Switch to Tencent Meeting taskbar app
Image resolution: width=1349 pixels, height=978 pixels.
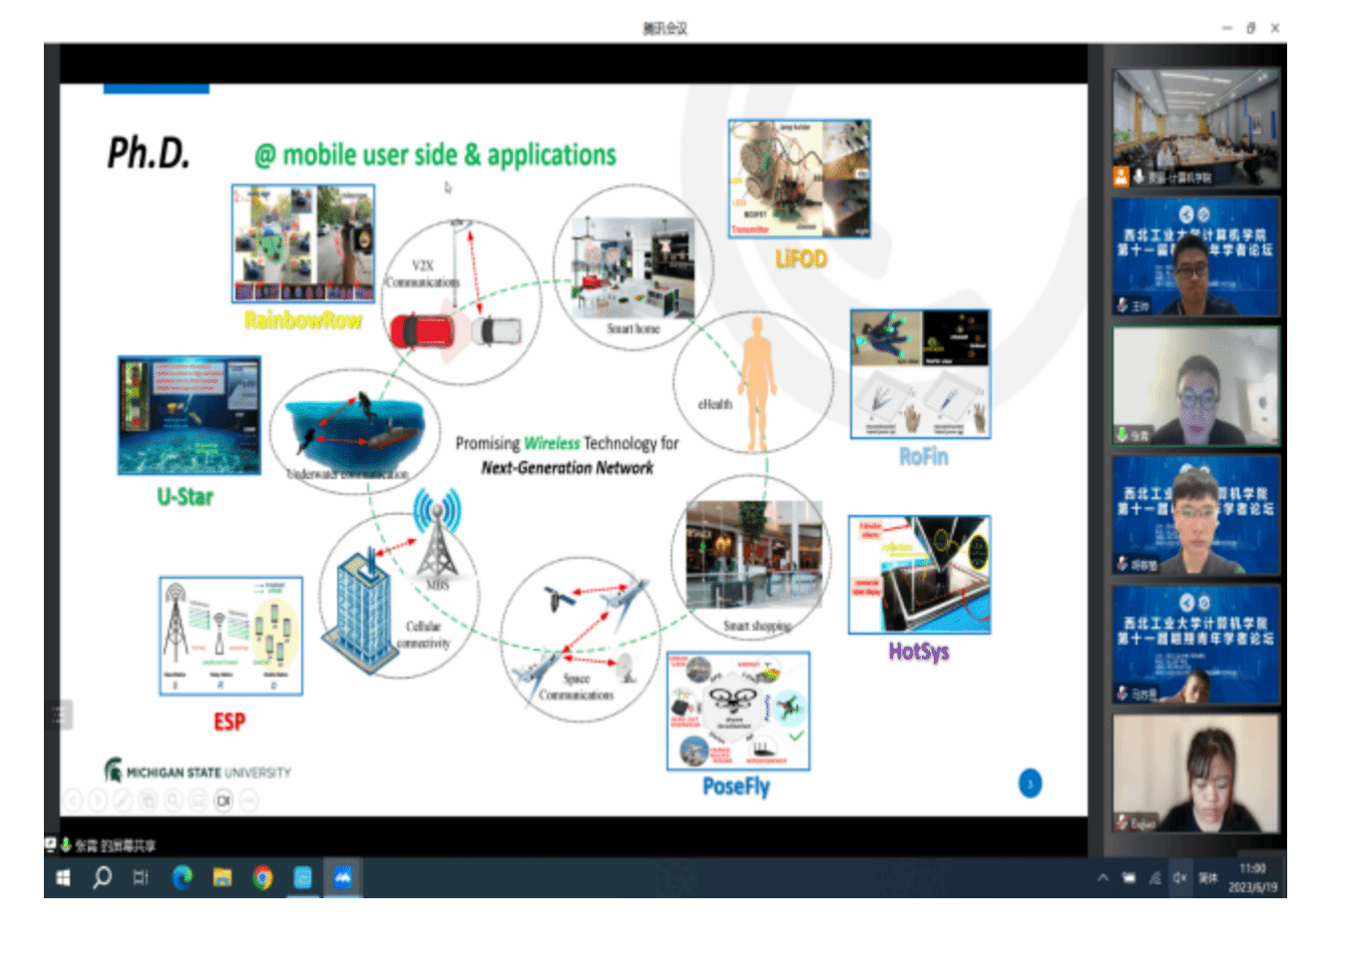coord(342,878)
